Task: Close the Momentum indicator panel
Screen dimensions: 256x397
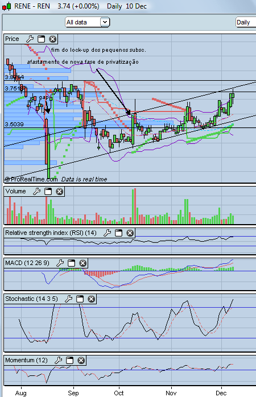Action: [x=81, y=360]
